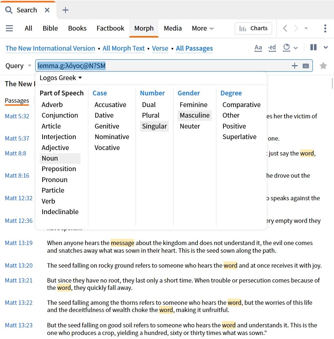Click the results vertical scrollbar thumb
The width and height of the screenshot is (334, 339).
click(332, 83)
